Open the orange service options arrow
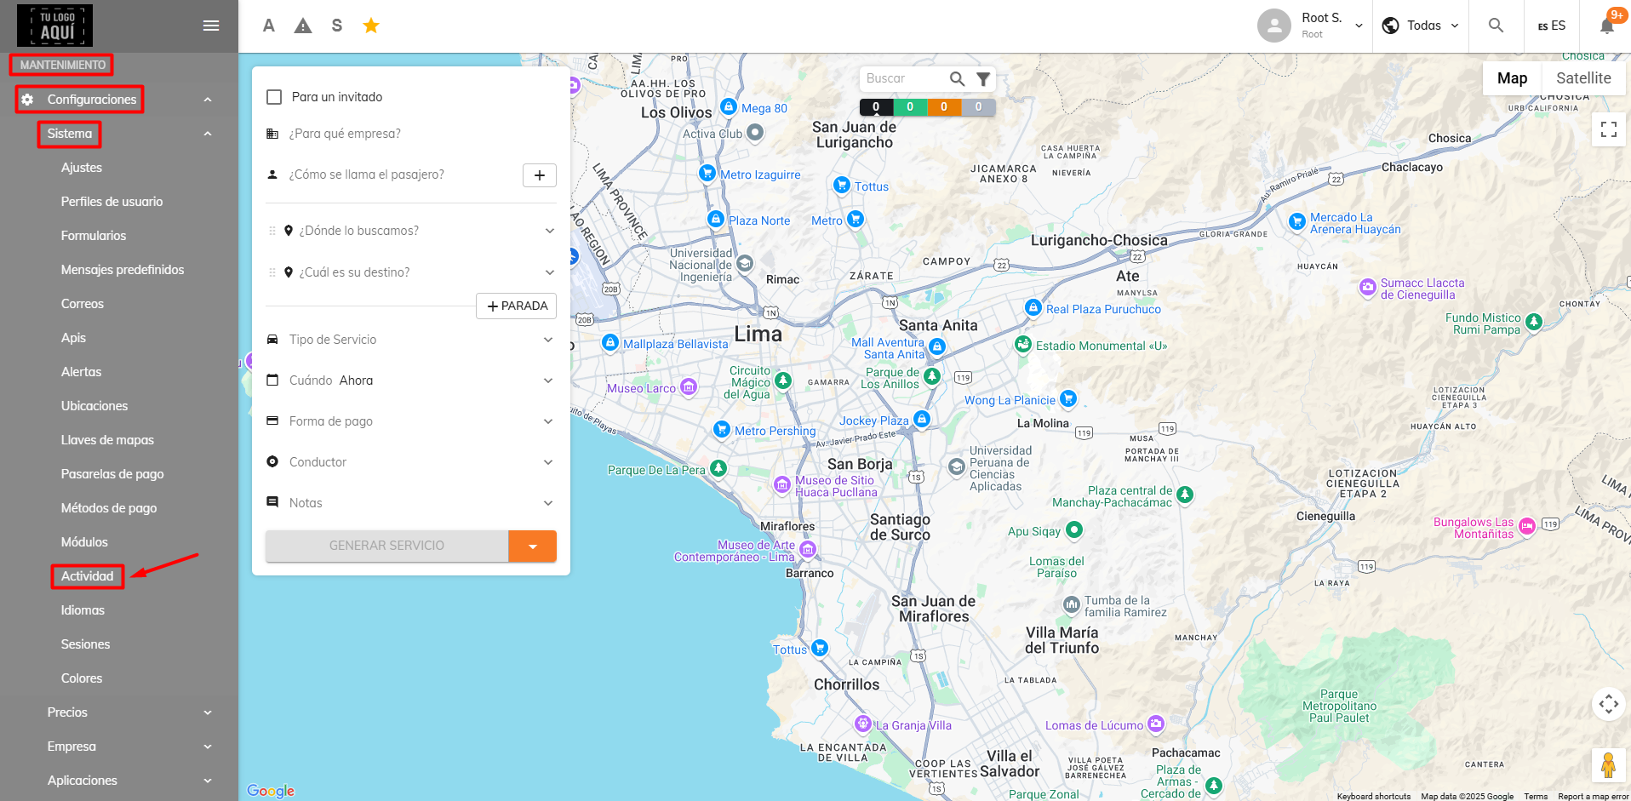This screenshot has height=801, width=1631. 533,546
